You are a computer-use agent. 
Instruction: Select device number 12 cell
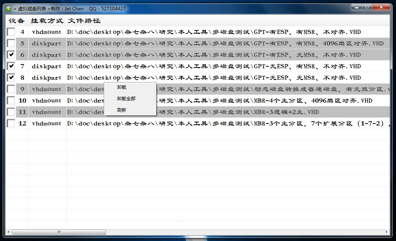point(22,123)
